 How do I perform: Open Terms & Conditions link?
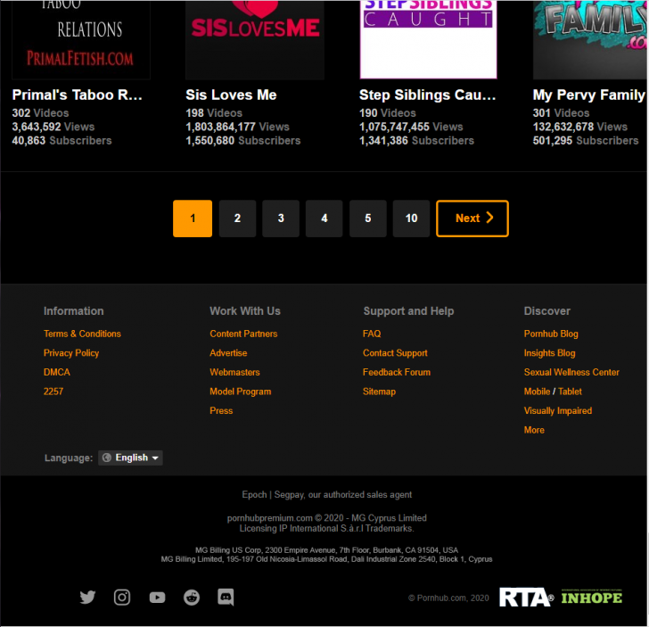pyautogui.click(x=82, y=334)
